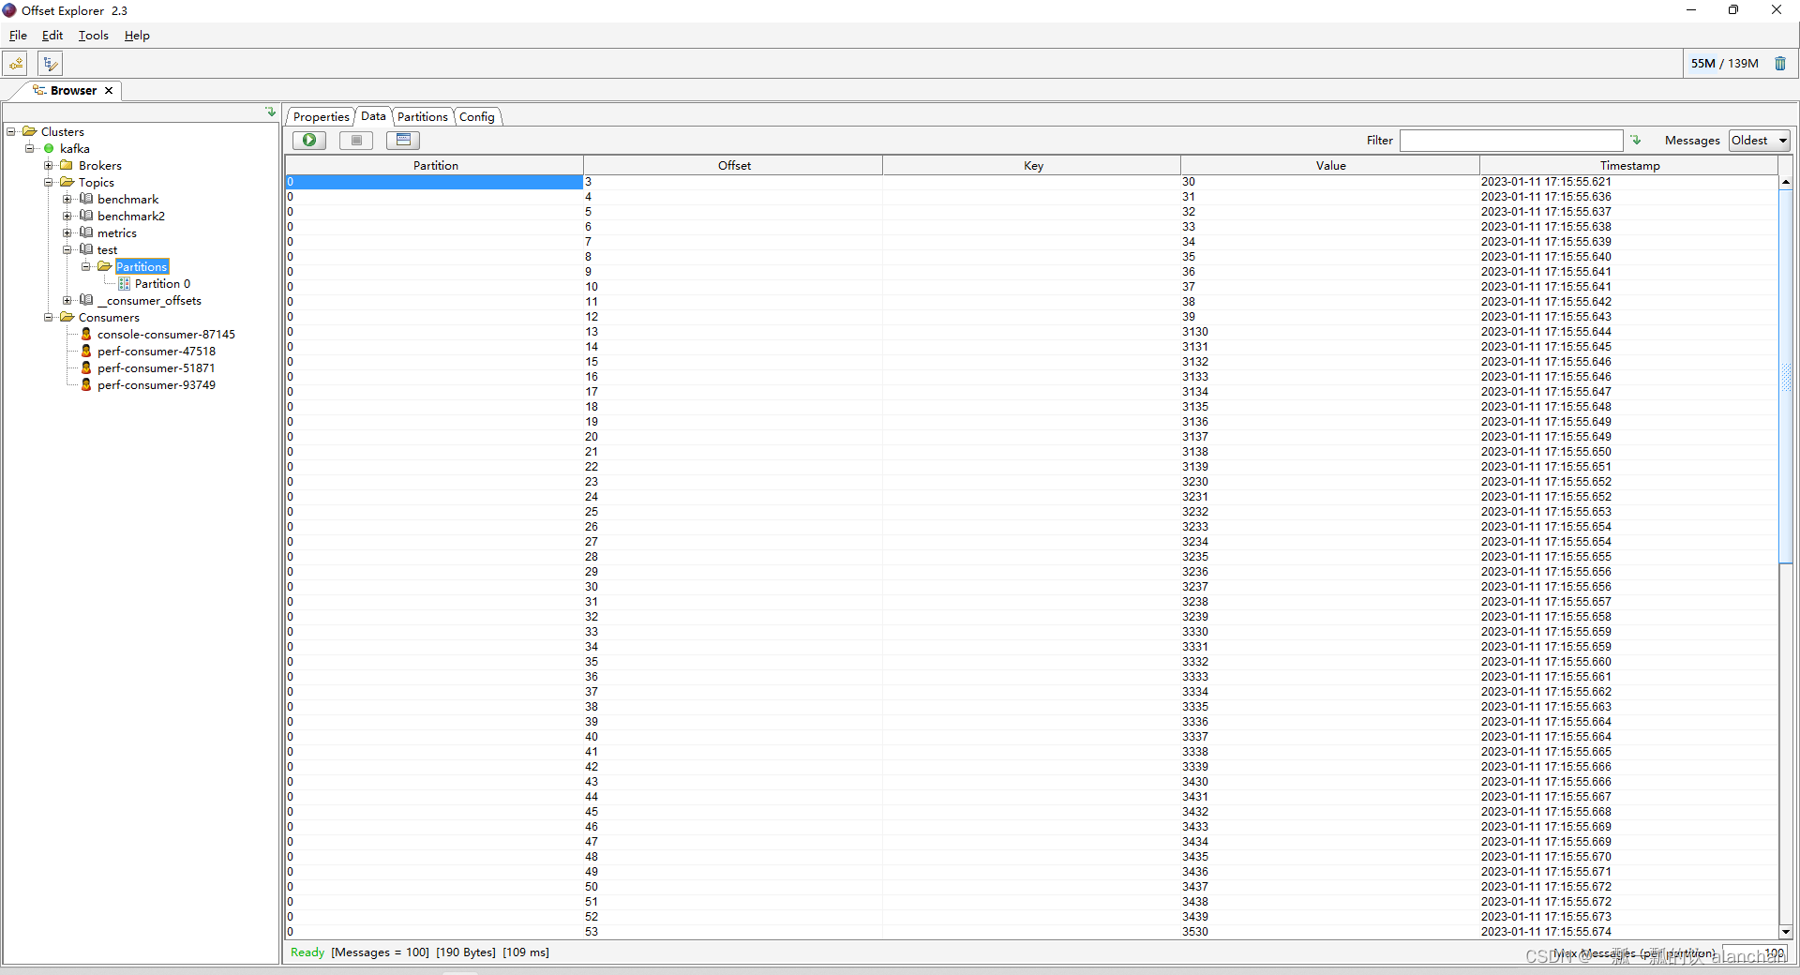Sort by the Value column header

click(1330, 166)
